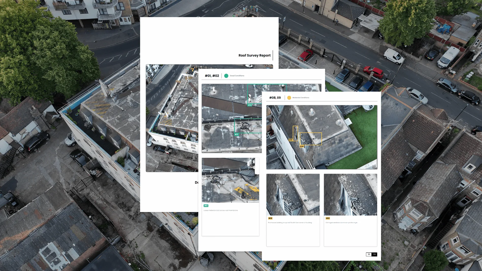The width and height of the screenshot is (482, 271).
Task: Click the #02 green tag on the roof photo
Action: coord(250,105)
